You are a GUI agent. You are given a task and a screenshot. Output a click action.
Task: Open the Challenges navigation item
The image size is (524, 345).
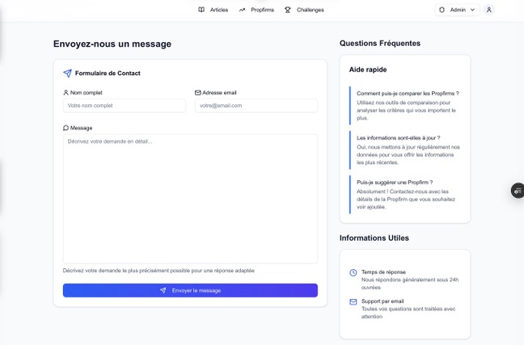tap(310, 10)
